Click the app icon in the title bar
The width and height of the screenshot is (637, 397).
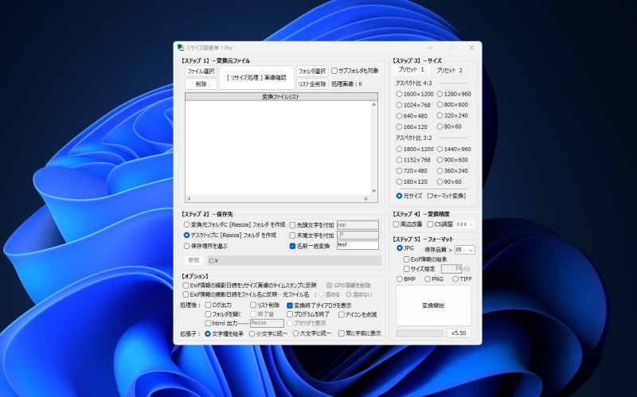181,48
